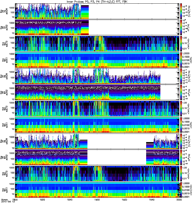Screen dimensions: 194x207
Task: Click the color bar beside tha fff edc34 panel
Action: click(181, 11)
